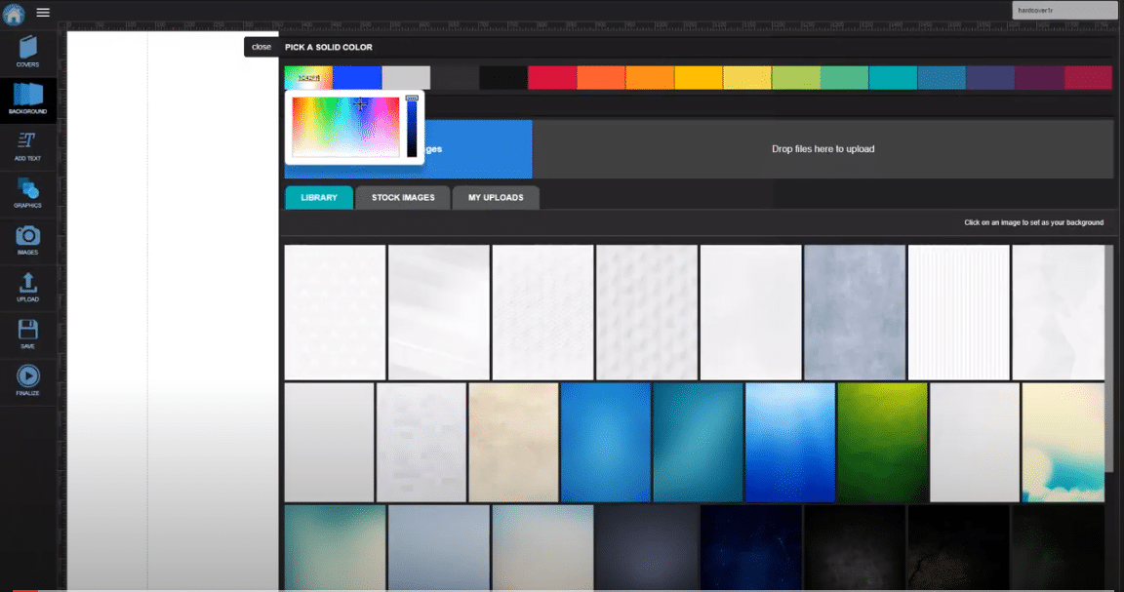Open the Covers panel
1124x592 pixels.
click(x=27, y=51)
